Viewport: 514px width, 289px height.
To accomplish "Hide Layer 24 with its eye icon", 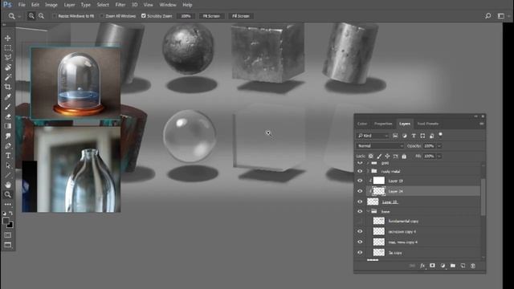I will (x=360, y=191).
